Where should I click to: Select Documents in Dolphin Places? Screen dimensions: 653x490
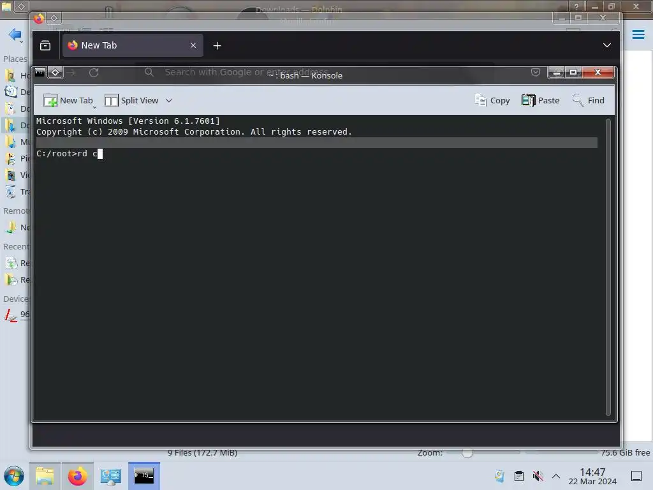pyautogui.click(x=16, y=108)
